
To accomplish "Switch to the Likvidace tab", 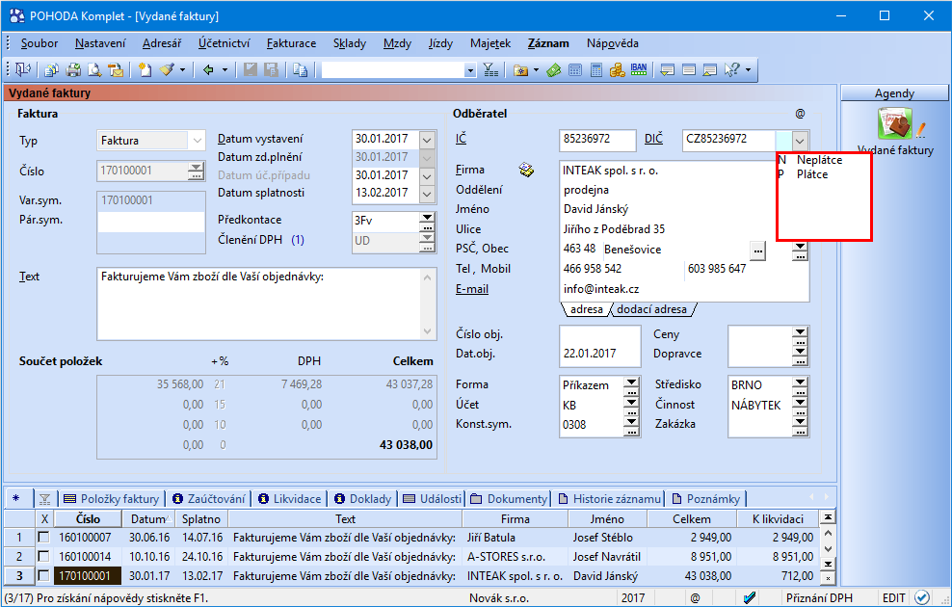I will click(290, 499).
